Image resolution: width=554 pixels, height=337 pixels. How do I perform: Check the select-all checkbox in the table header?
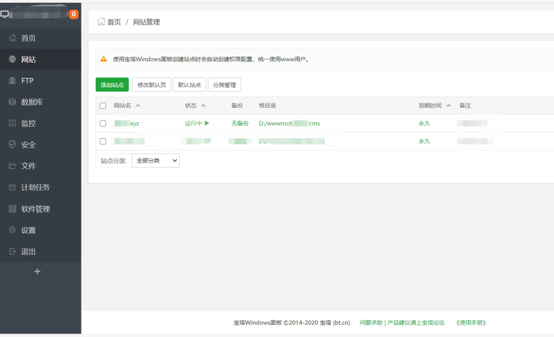103,105
